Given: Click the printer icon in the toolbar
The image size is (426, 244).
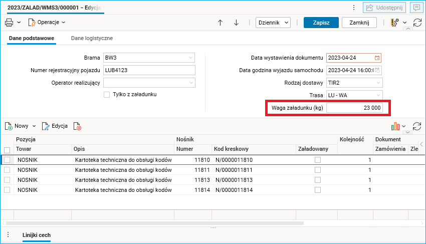Looking at the screenshot, I should (9, 23).
